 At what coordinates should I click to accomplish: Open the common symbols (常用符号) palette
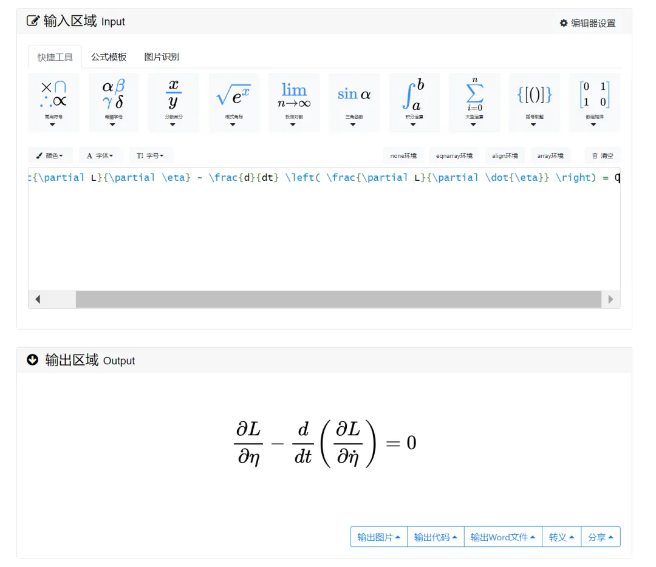click(x=53, y=102)
